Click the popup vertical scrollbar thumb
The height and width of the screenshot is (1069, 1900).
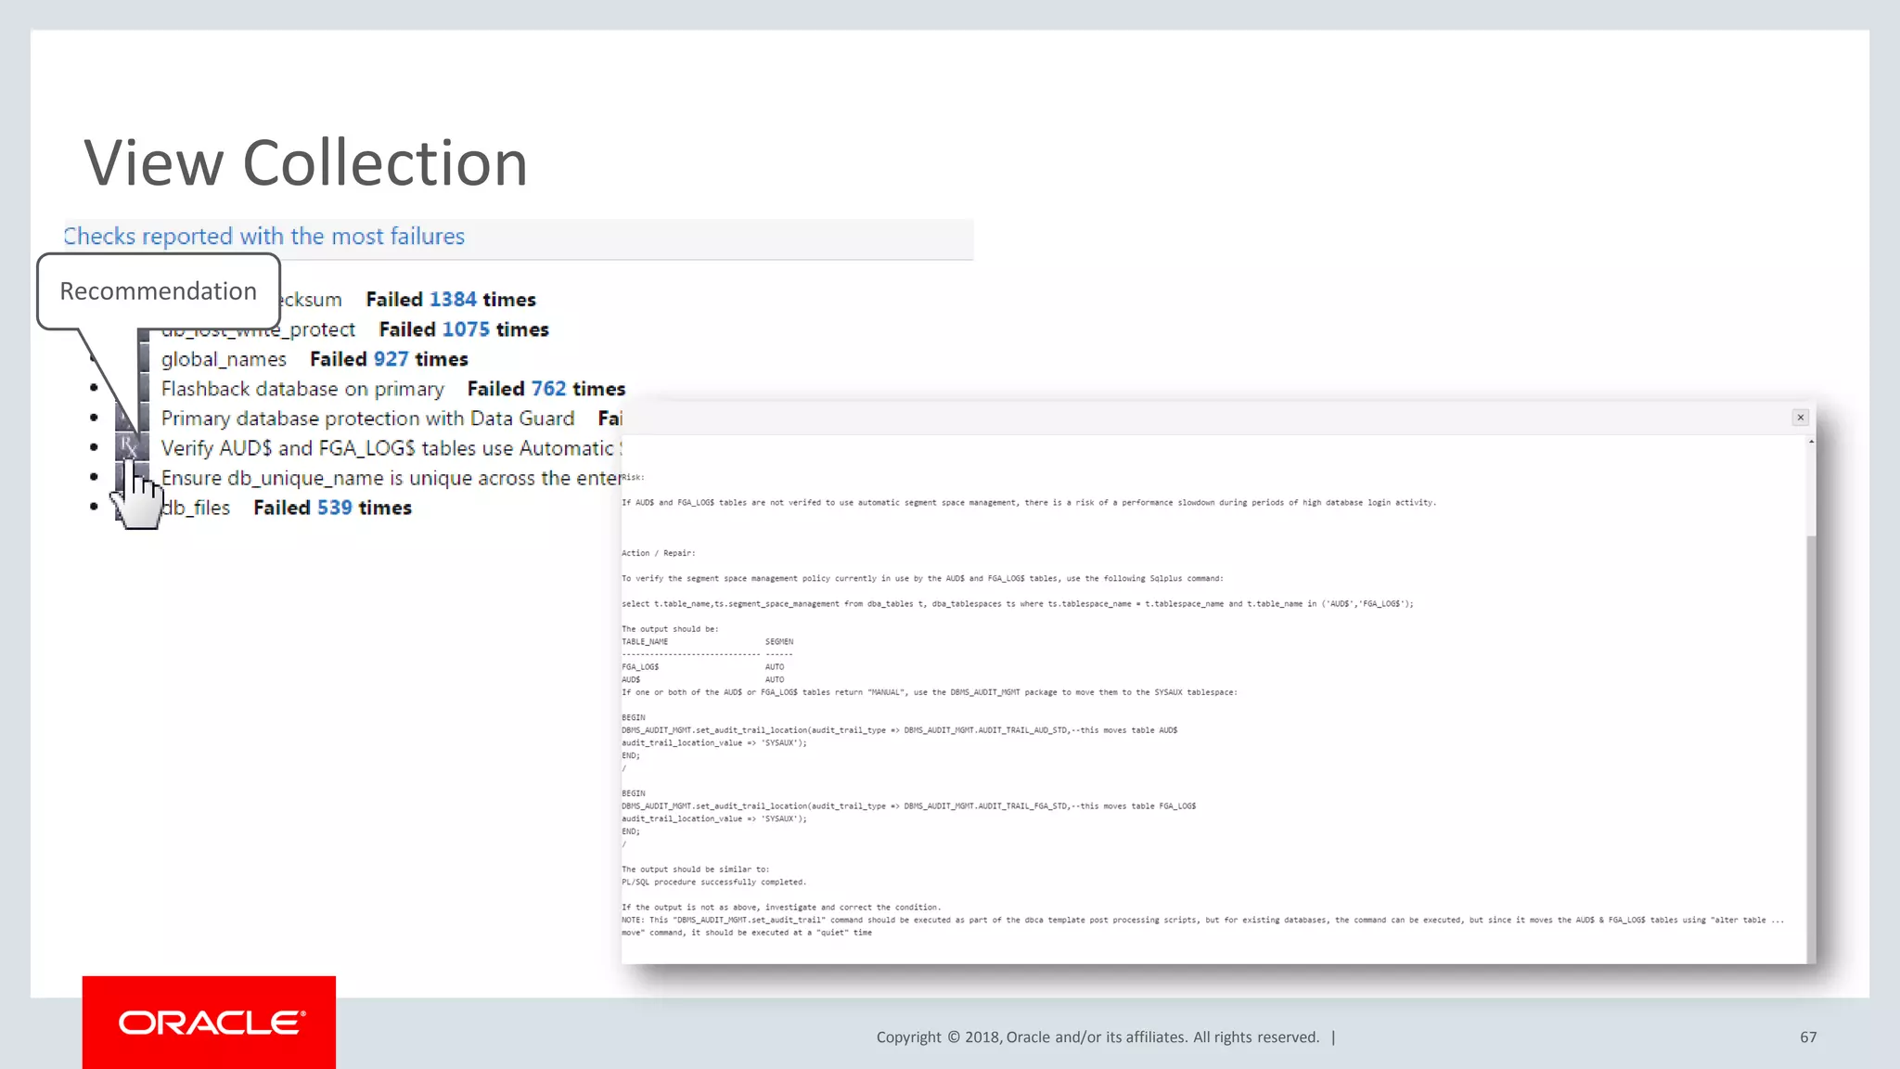pyautogui.click(x=1811, y=748)
